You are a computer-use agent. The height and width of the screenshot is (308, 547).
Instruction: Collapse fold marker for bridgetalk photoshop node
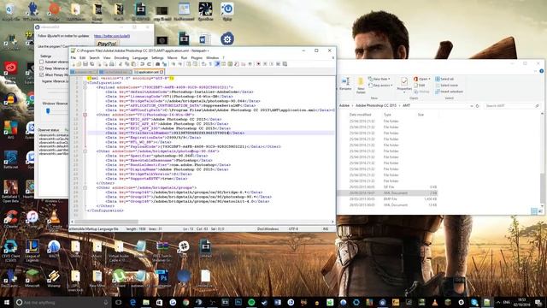click(x=85, y=151)
